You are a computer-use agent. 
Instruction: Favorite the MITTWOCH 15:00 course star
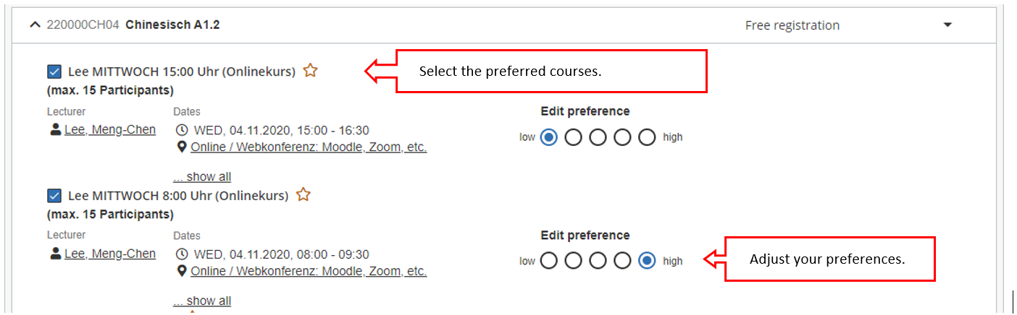(310, 71)
